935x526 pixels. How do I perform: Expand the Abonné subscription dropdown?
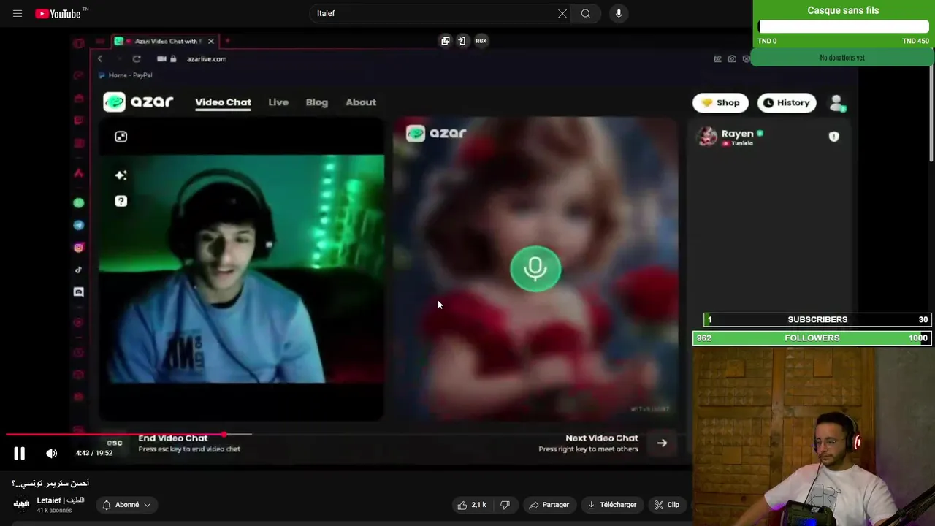point(127,505)
